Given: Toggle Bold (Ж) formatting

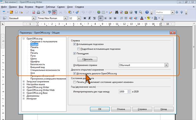Looking at the screenshot, I should click(x=85, y=18).
